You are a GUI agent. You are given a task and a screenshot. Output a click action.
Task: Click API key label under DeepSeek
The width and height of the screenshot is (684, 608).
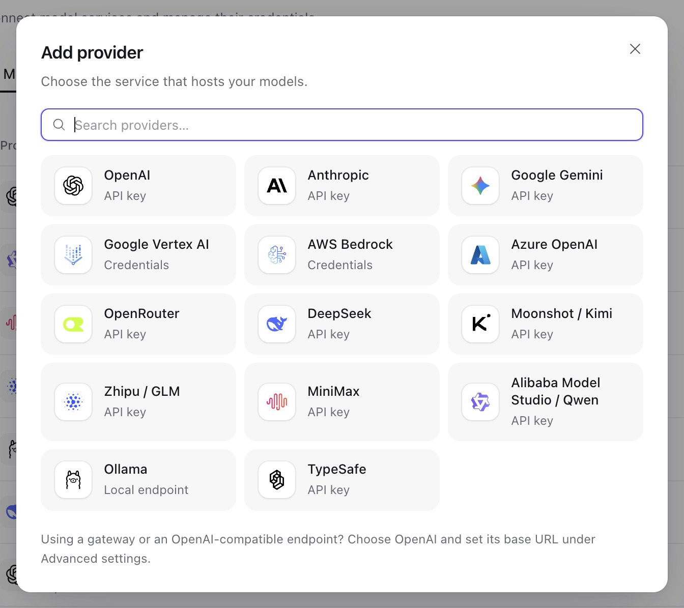click(329, 334)
